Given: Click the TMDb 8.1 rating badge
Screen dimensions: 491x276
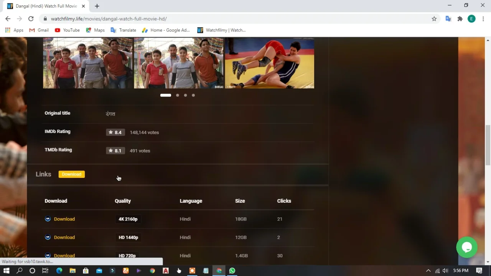Looking at the screenshot, I should 115,151.
